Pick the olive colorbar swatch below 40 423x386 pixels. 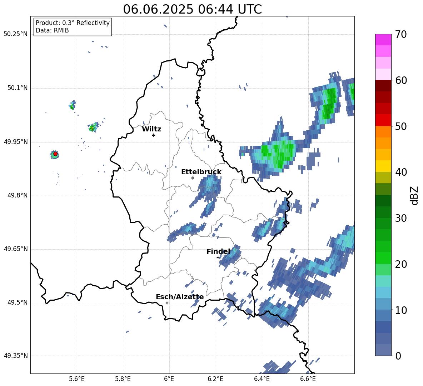pos(383,177)
